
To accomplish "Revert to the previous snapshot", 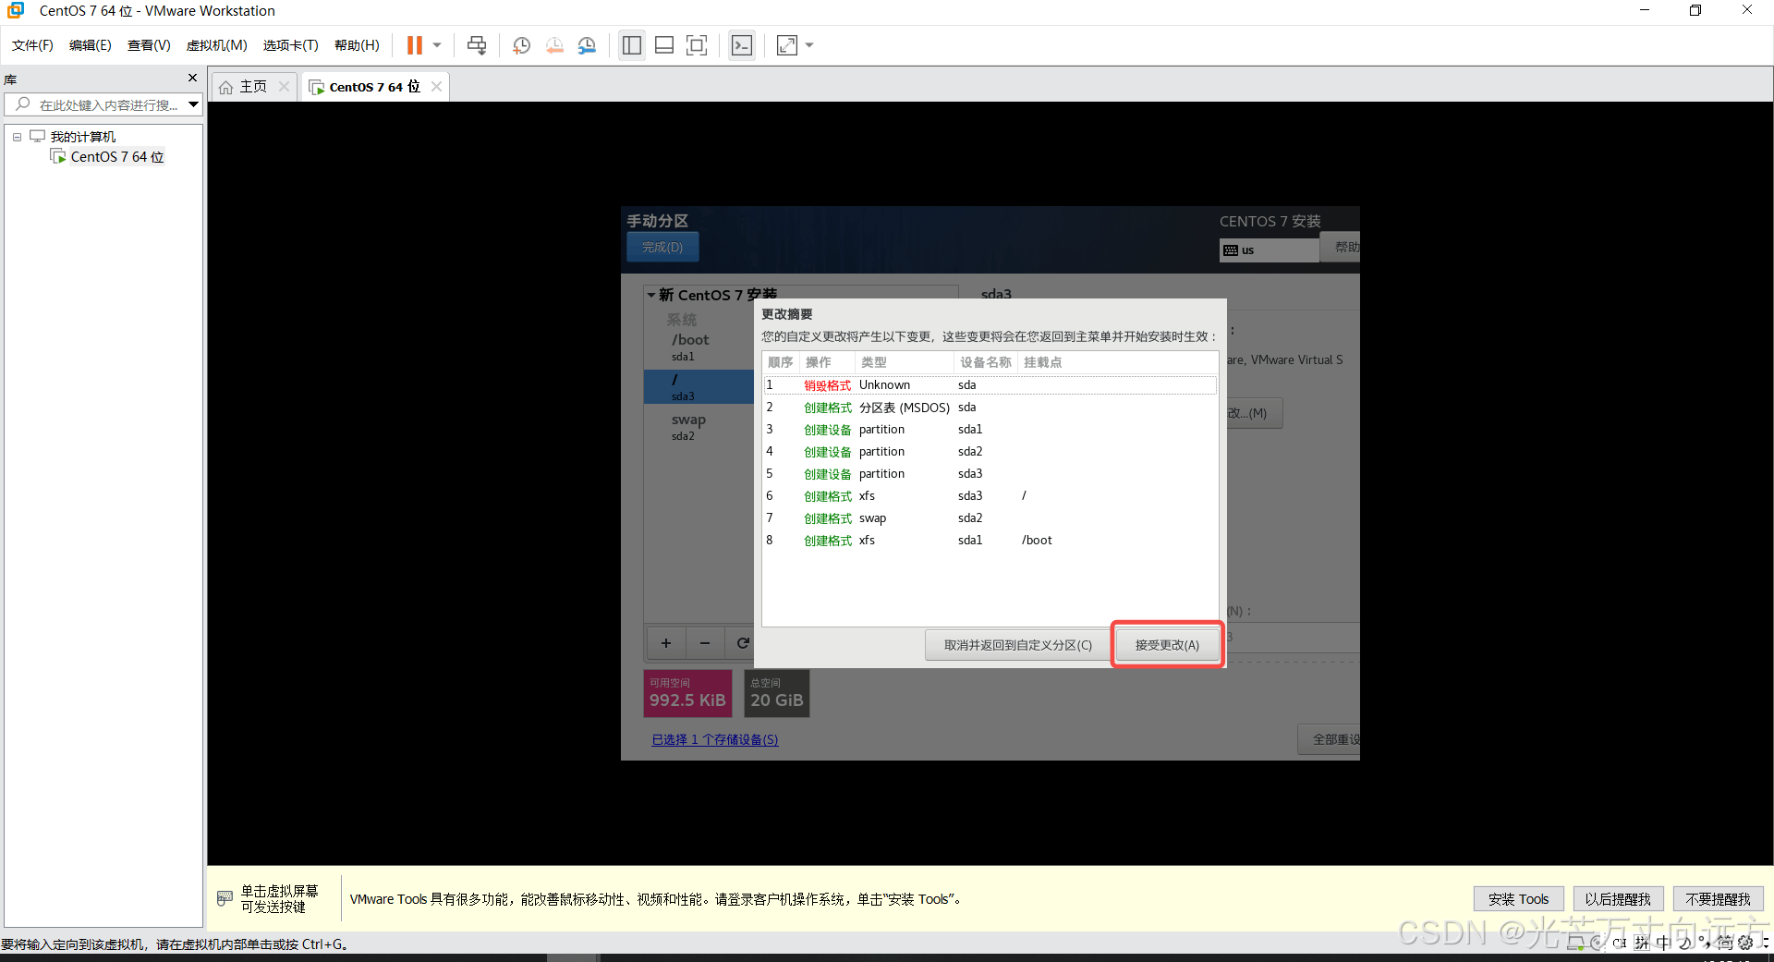I will 554,45.
